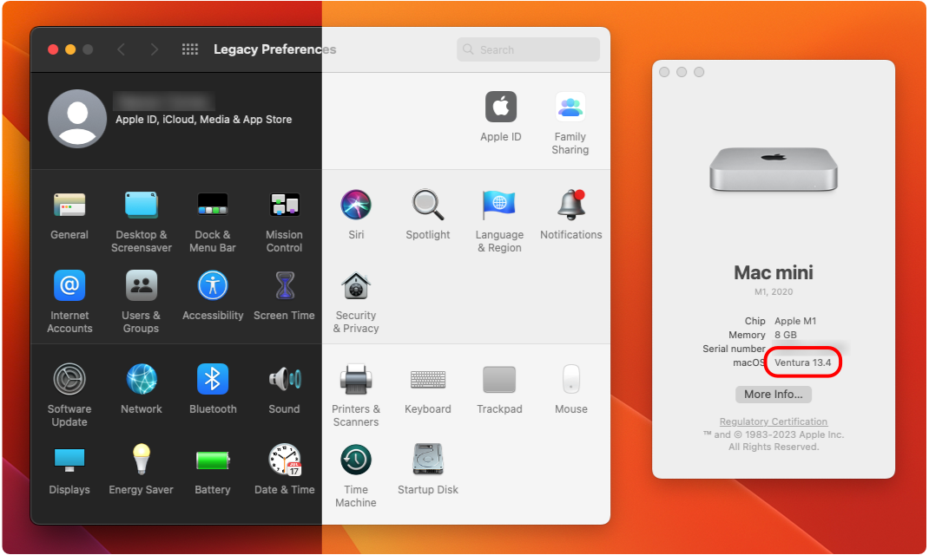Click More Info... in About This Mac
This screenshot has height=555, width=929.
tap(774, 395)
